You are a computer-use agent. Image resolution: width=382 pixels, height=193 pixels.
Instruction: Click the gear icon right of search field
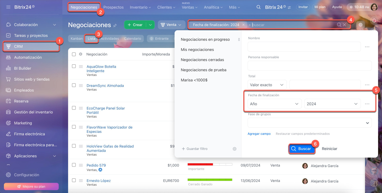tap(361, 25)
